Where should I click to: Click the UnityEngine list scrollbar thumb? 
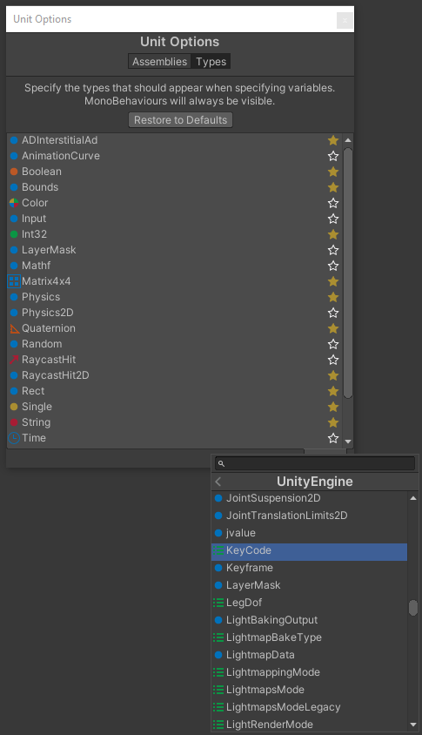413,608
